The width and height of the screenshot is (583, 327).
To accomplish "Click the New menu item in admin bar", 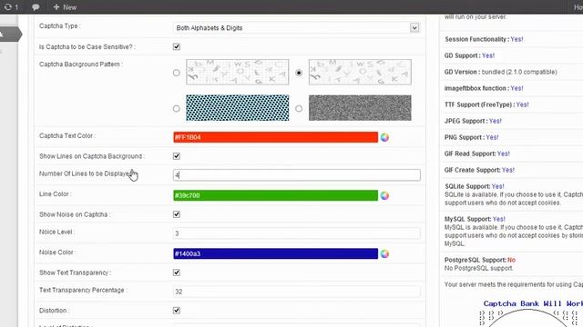I will click(65, 7).
